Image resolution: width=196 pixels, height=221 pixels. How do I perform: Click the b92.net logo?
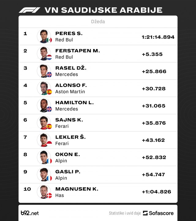(x=30, y=213)
